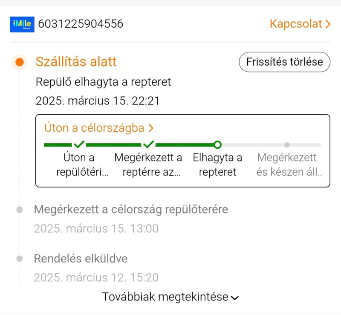Click the current open-circle progress marker
This screenshot has height=315, width=341.
(217, 145)
